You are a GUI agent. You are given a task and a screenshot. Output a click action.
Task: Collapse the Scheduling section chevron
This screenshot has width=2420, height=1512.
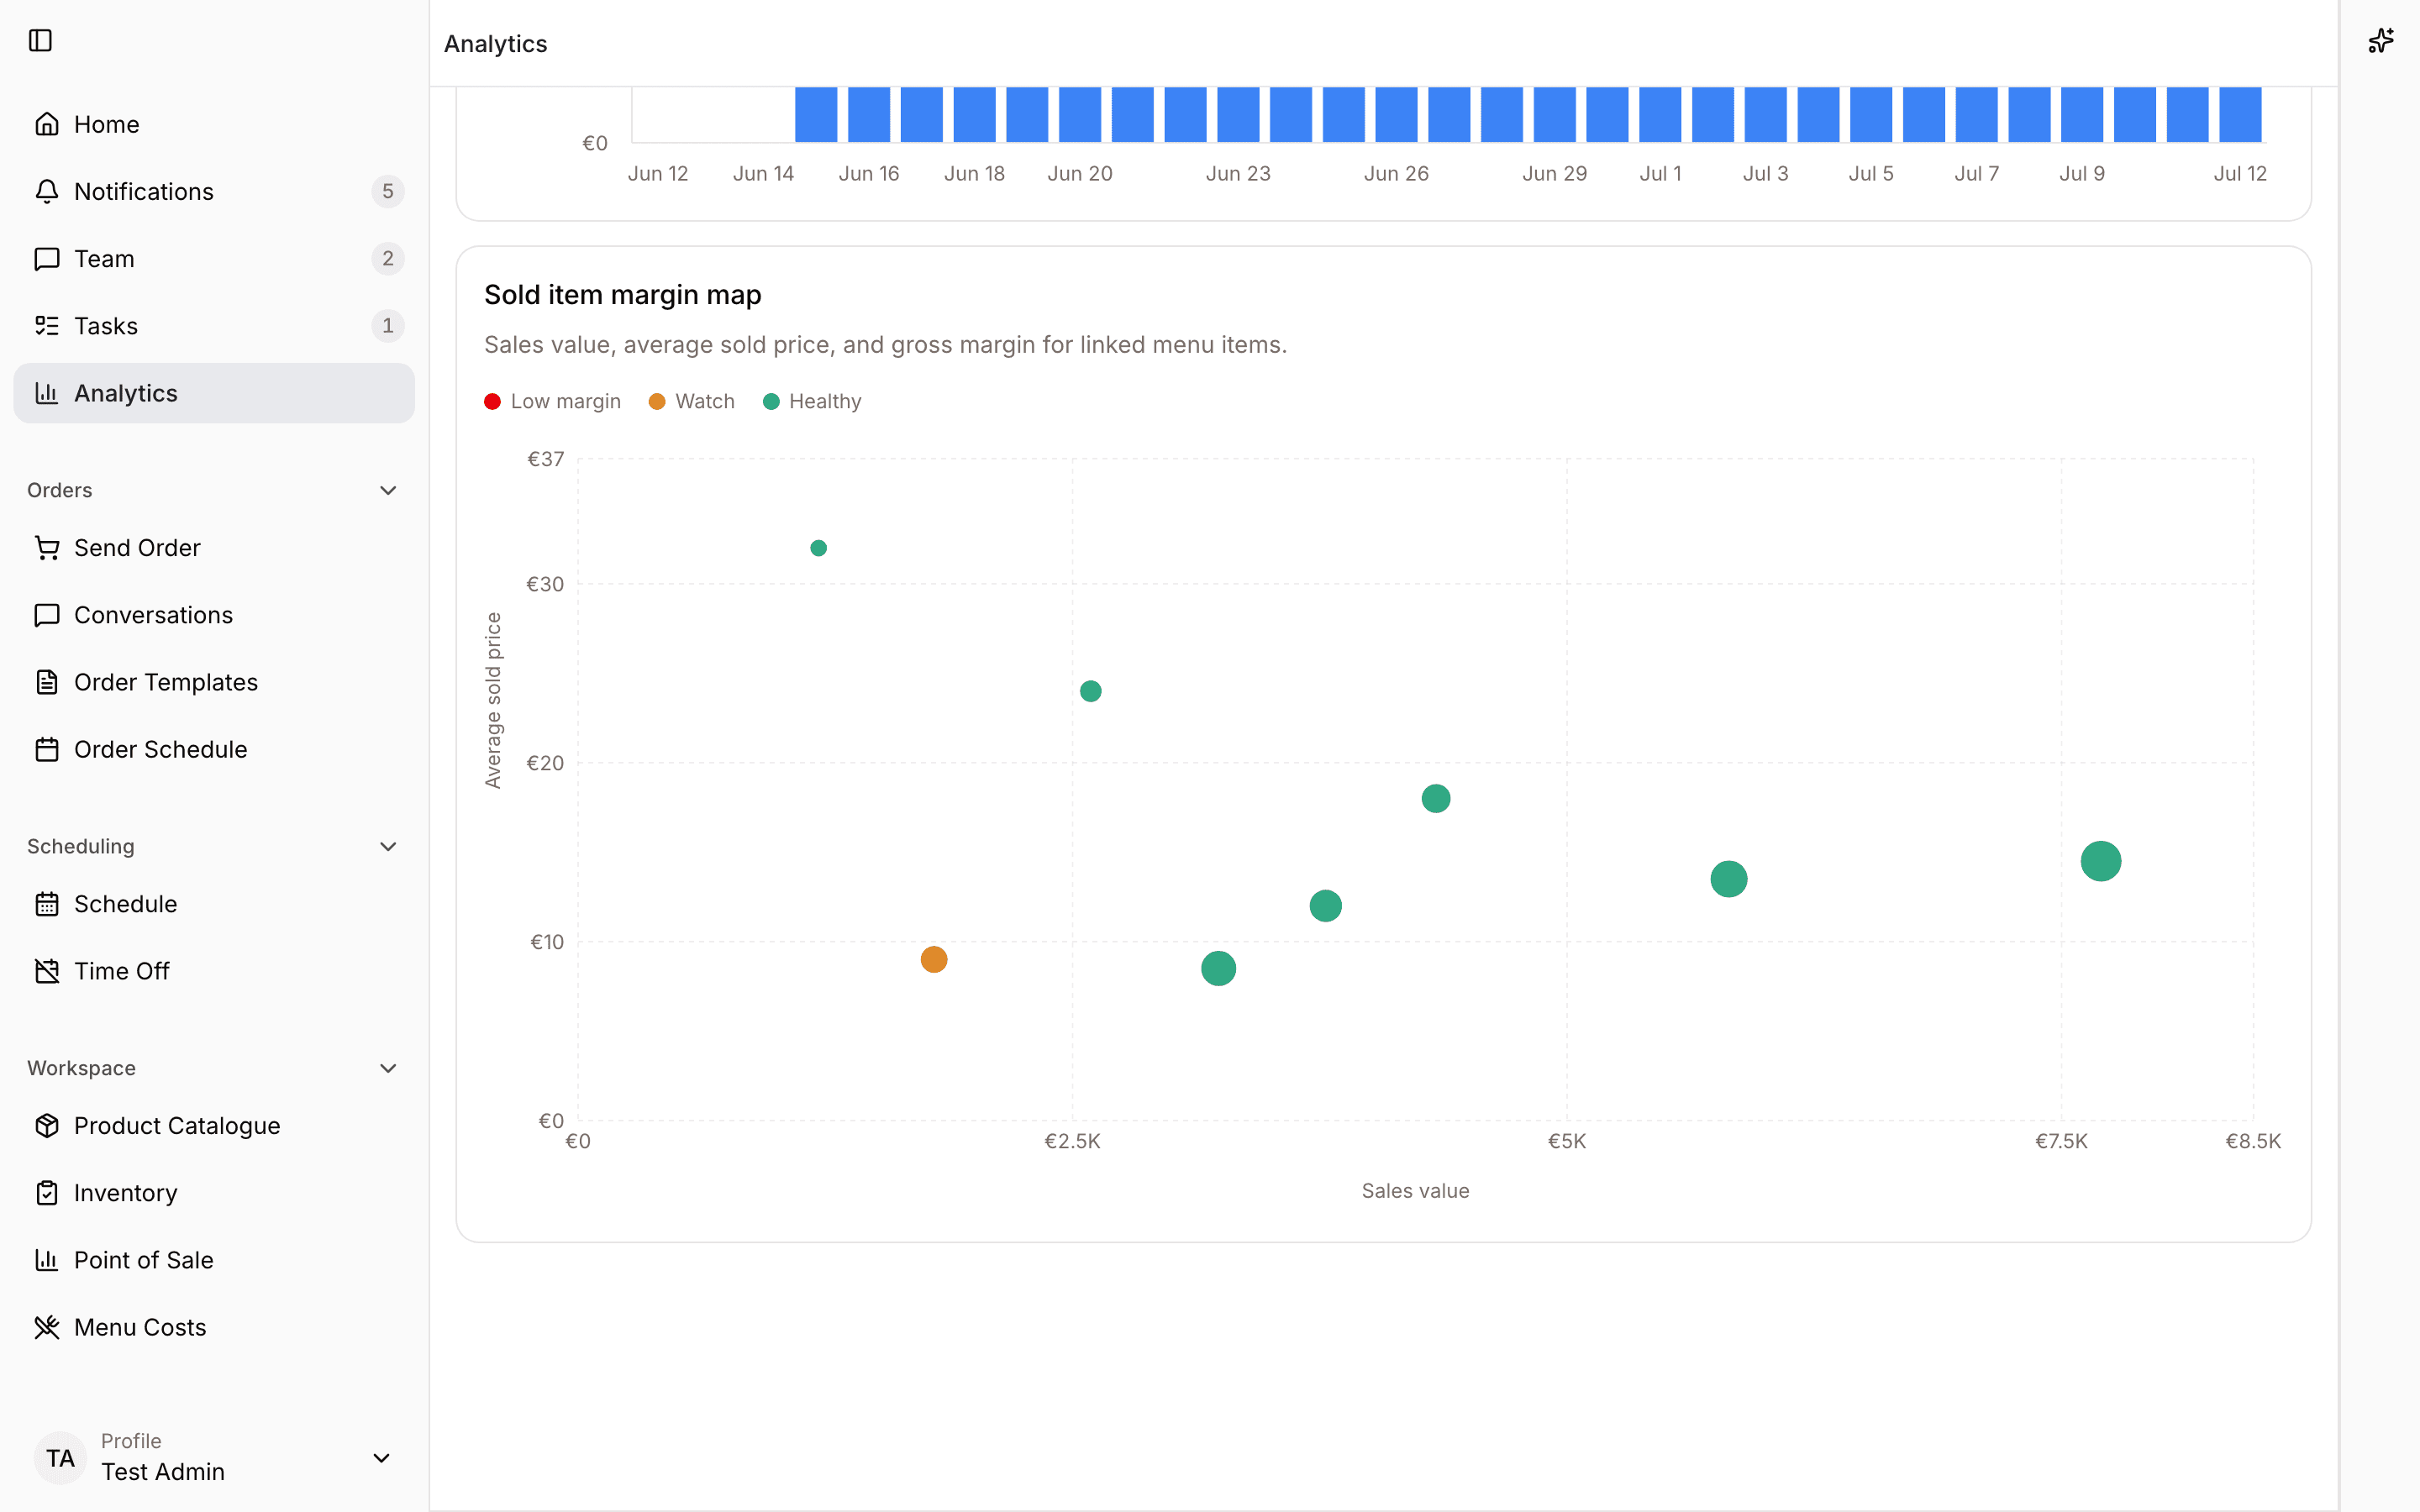coord(388,846)
